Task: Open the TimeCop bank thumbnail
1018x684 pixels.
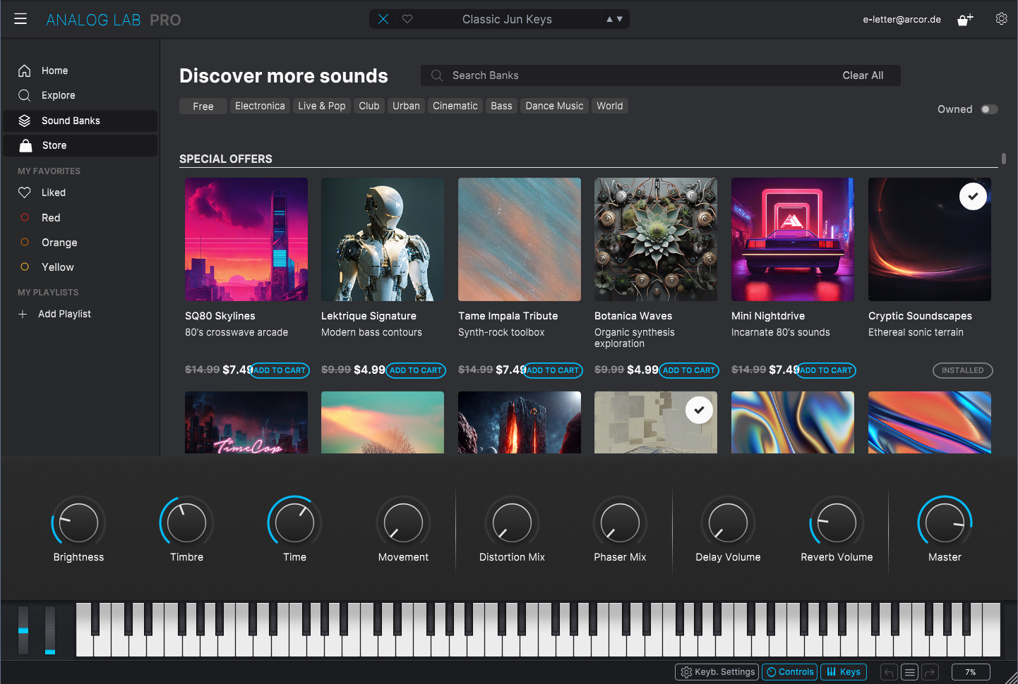Action: 246,422
